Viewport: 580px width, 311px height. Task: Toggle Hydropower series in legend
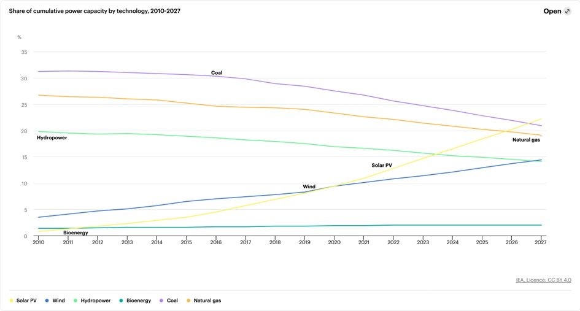point(92,301)
